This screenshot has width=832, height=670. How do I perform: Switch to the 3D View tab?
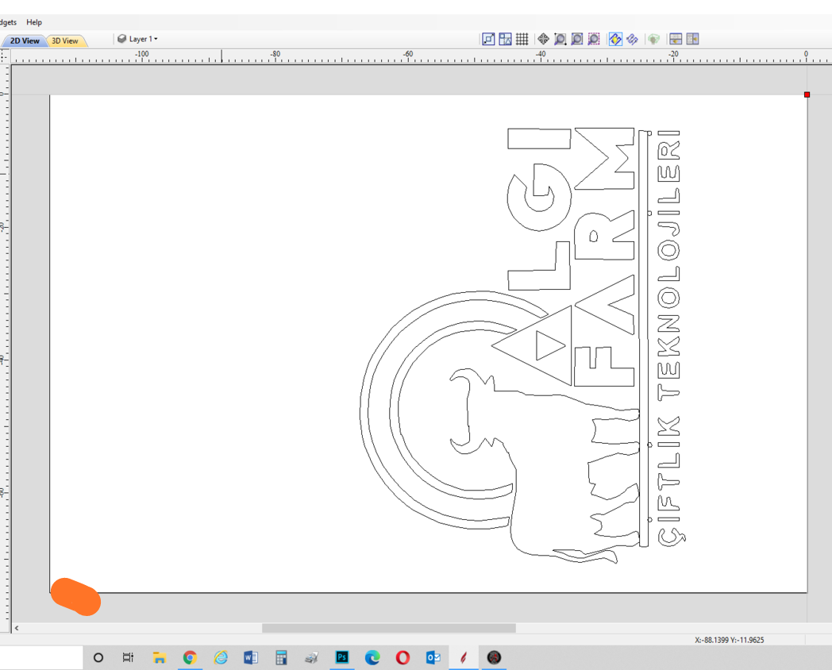click(65, 40)
